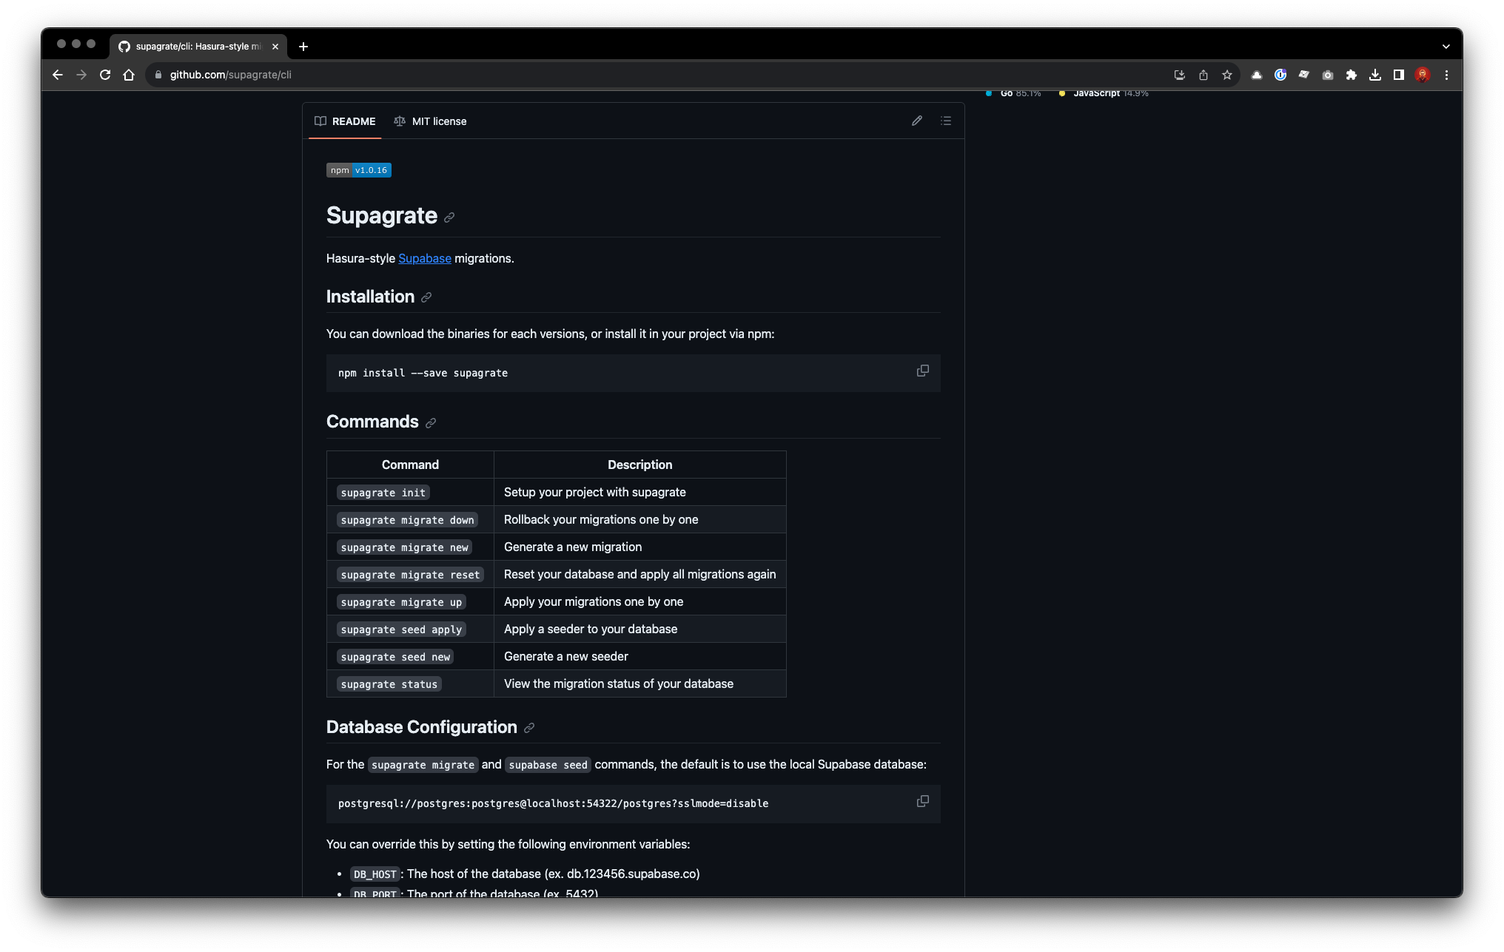
Task: Open the Supabase link
Action: tap(425, 258)
